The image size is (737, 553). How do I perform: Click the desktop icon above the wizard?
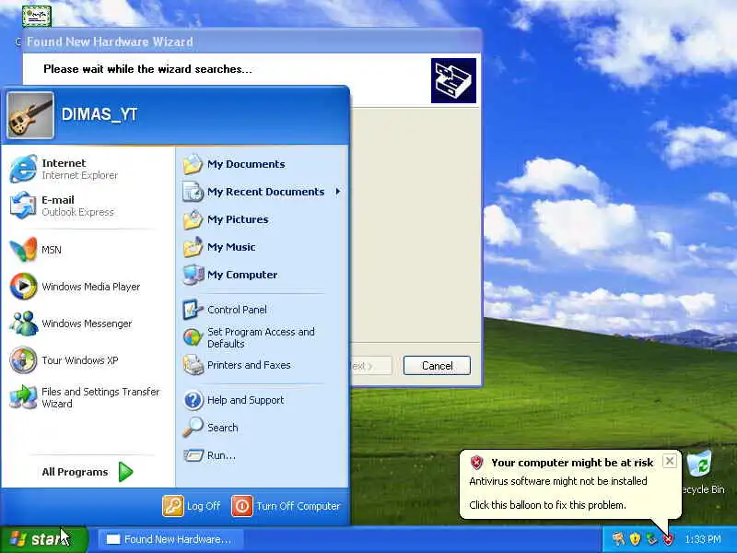tap(37, 17)
